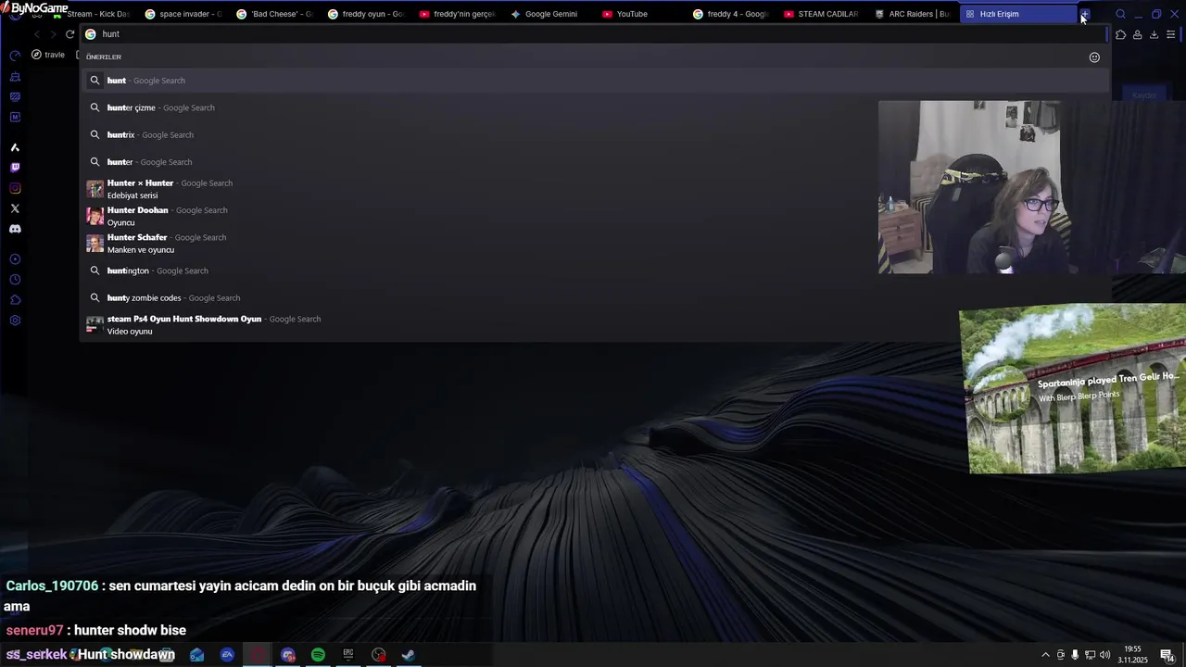Open the player icon in sidebar
Screen dimensions: 1186x667
15,259
